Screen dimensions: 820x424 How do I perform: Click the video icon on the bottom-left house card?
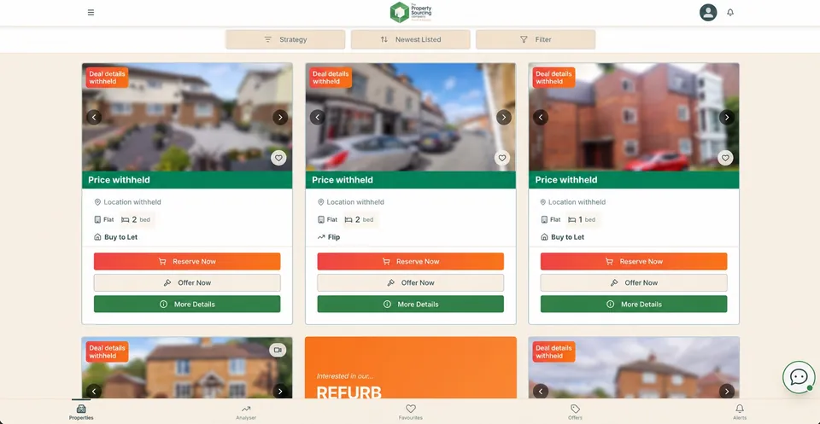pyautogui.click(x=278, y=350)
